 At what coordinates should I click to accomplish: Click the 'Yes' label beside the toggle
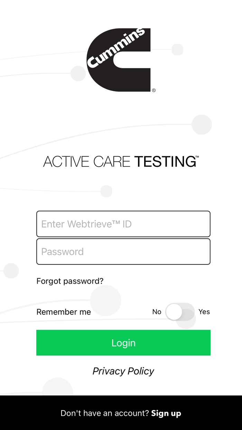pos(204,312)
